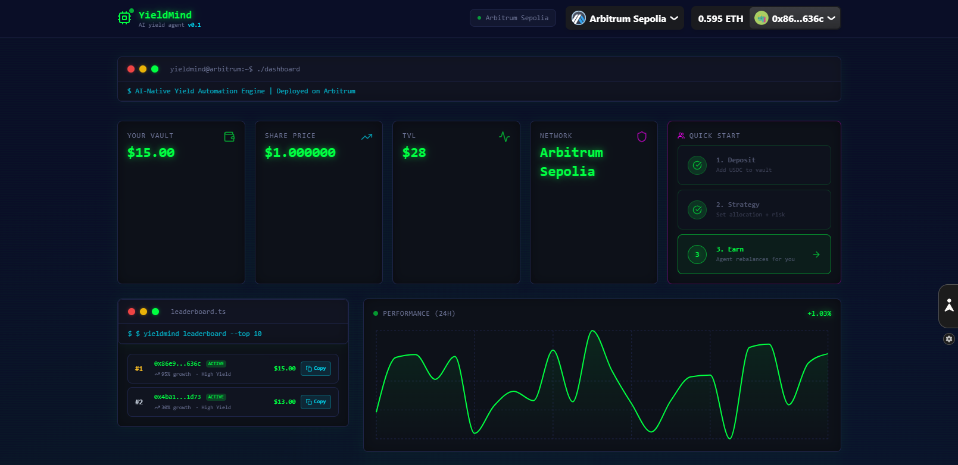Viewport: 958px width, 465px height.
Task: Click the red dot in the leaderboard.ts title bar
Action: tap(132, 312)
